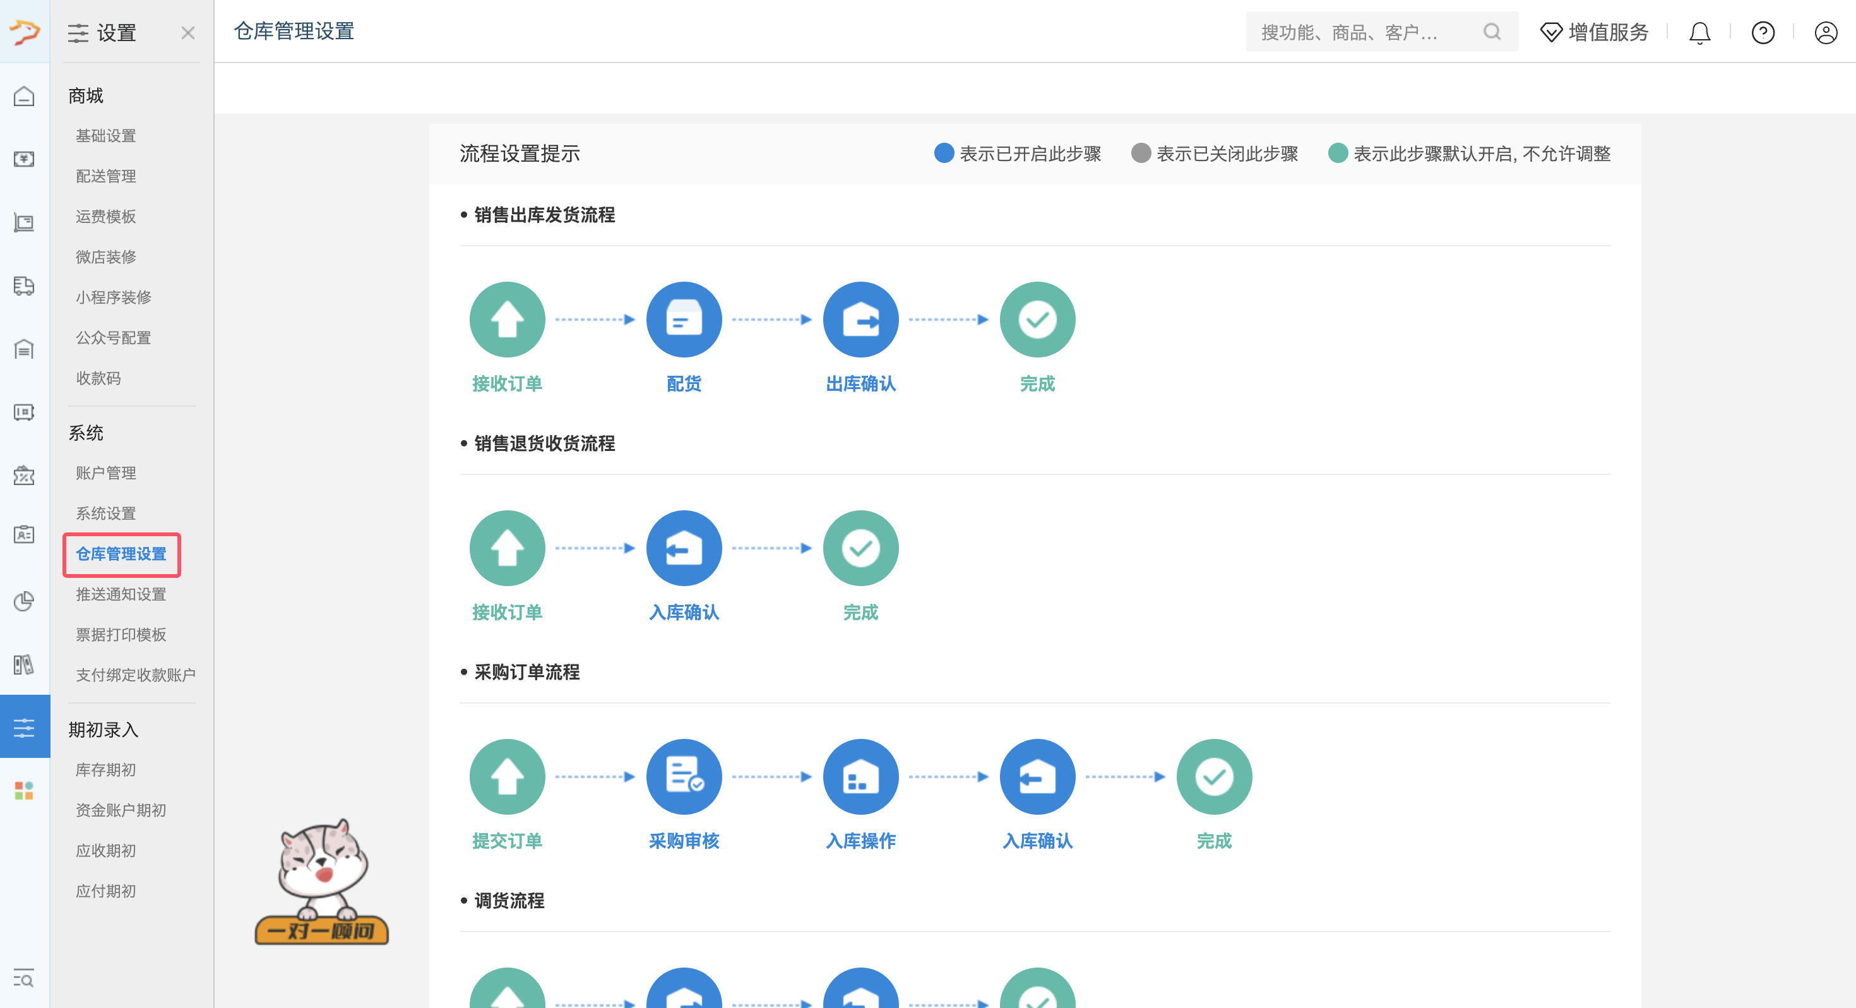
Task: Click 完成 icon in the purchase order flow
Action: (x=1214, y=777)
